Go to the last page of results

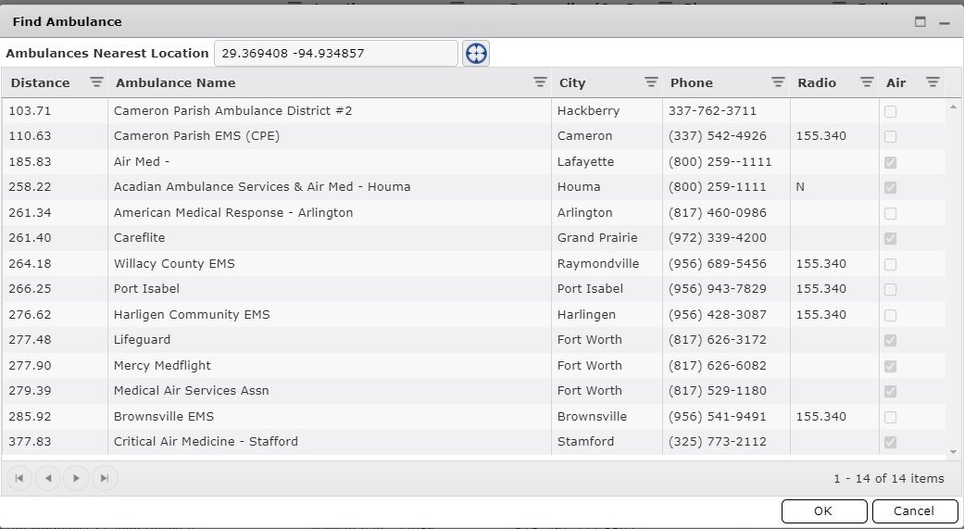click(x=105, y=478)
